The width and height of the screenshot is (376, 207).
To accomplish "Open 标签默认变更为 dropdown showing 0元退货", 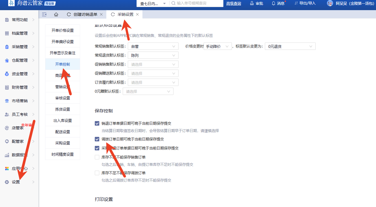I will 290,46.
